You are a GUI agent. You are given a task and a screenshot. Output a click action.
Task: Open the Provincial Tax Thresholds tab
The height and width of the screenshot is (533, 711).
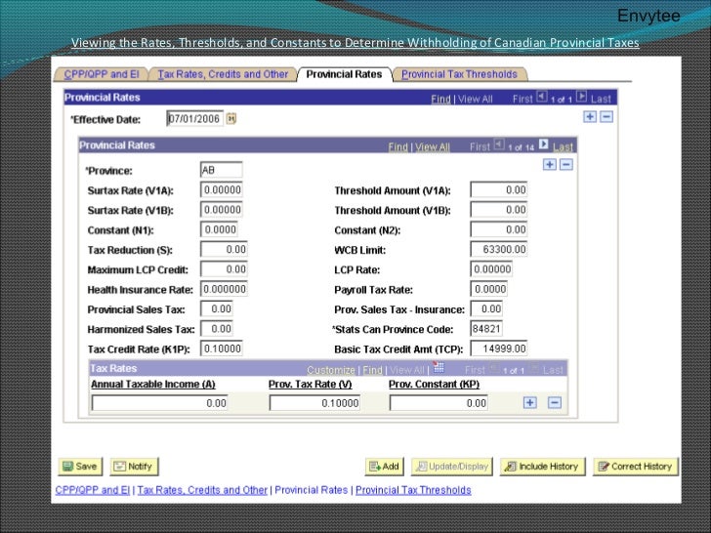click(459, 74)
